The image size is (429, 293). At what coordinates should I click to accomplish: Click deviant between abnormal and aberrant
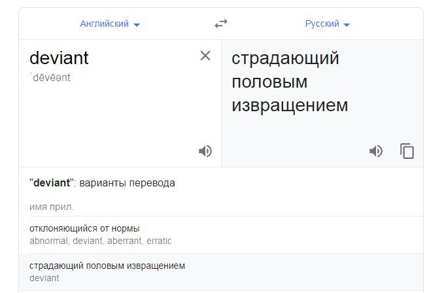[86, 241]
